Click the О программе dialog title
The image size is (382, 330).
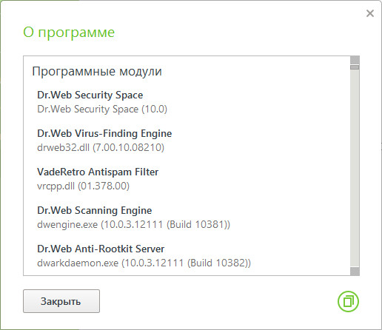click(x=69, y=33)
